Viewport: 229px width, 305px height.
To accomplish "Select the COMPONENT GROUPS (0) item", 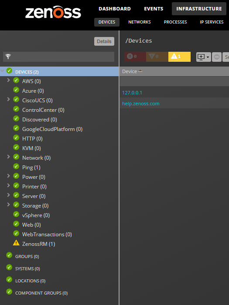I will click(41, 293).
